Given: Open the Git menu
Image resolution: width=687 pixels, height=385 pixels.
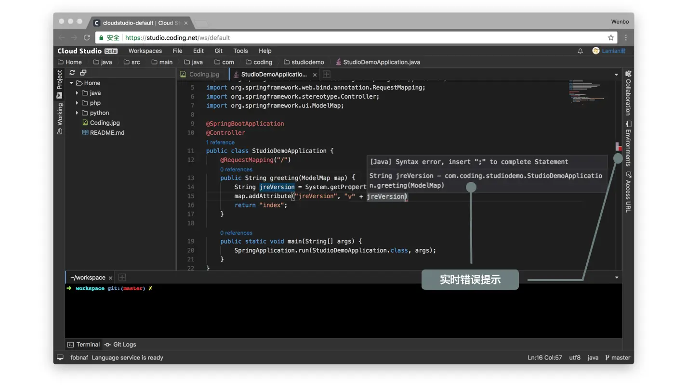Looking at the screenshot, I should (219, 51).
